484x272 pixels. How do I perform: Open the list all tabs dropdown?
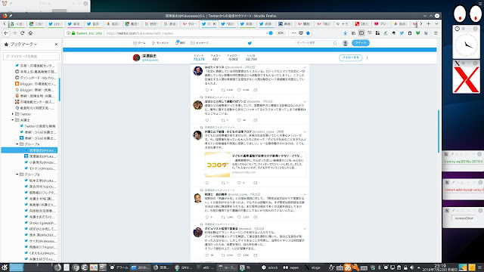click(436, 23)
